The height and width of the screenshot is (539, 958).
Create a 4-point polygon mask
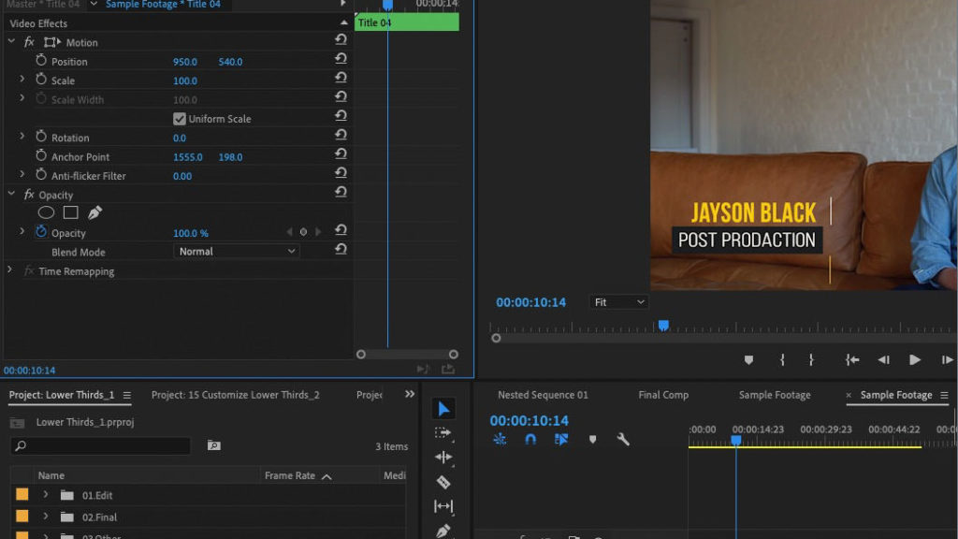coord(71,212)
